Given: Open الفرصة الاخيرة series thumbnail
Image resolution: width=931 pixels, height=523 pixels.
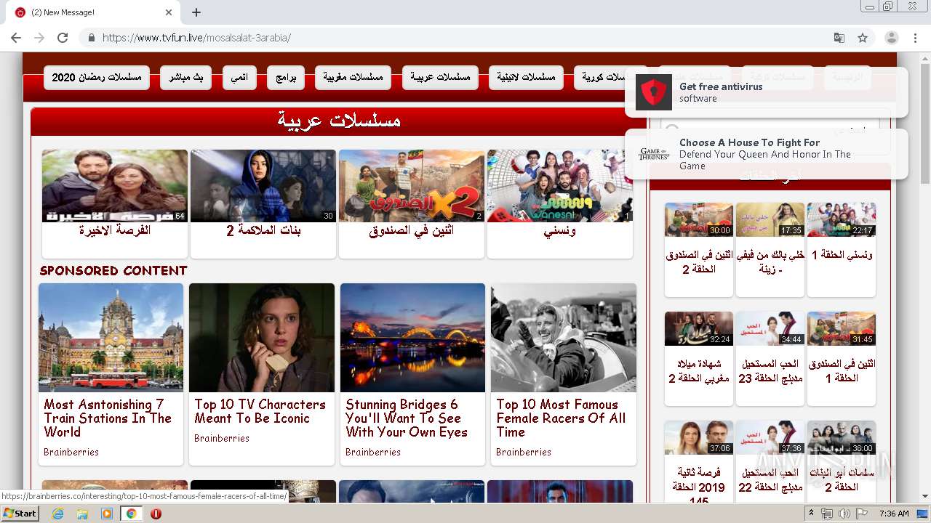Looking at the screenshot, I should pos(115,186).
